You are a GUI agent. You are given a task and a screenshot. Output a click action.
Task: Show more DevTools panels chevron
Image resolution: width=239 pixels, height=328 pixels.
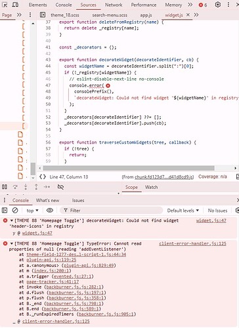(x=190, y=5)
